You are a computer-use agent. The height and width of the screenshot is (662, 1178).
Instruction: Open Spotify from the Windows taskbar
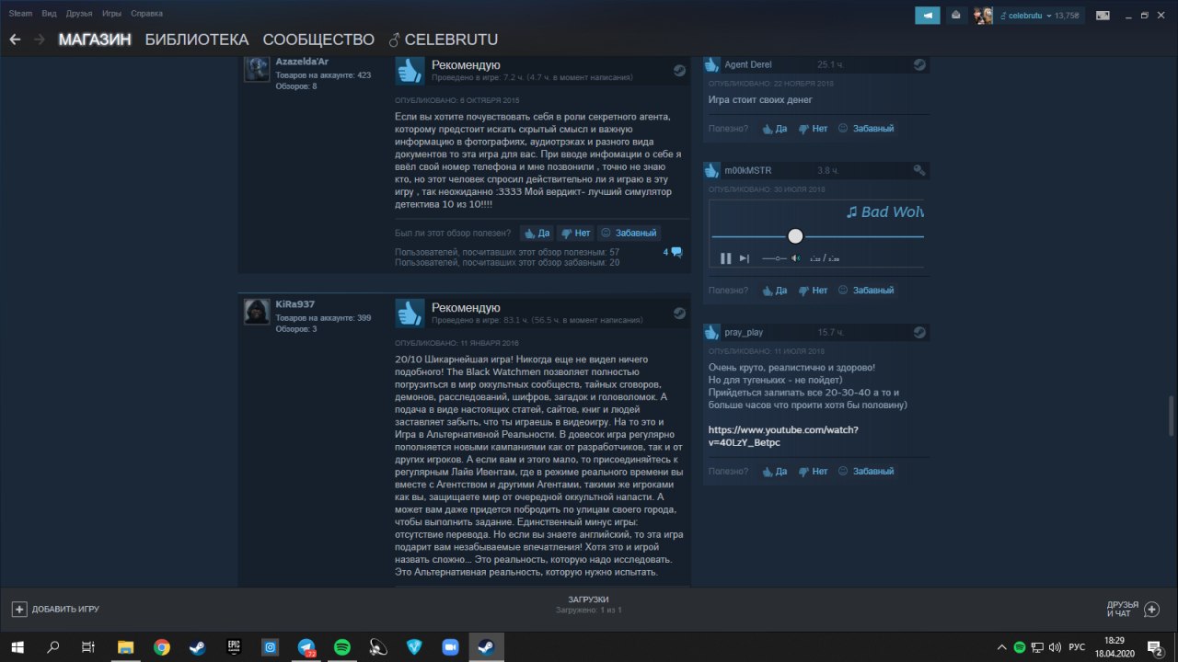(341, 647)
